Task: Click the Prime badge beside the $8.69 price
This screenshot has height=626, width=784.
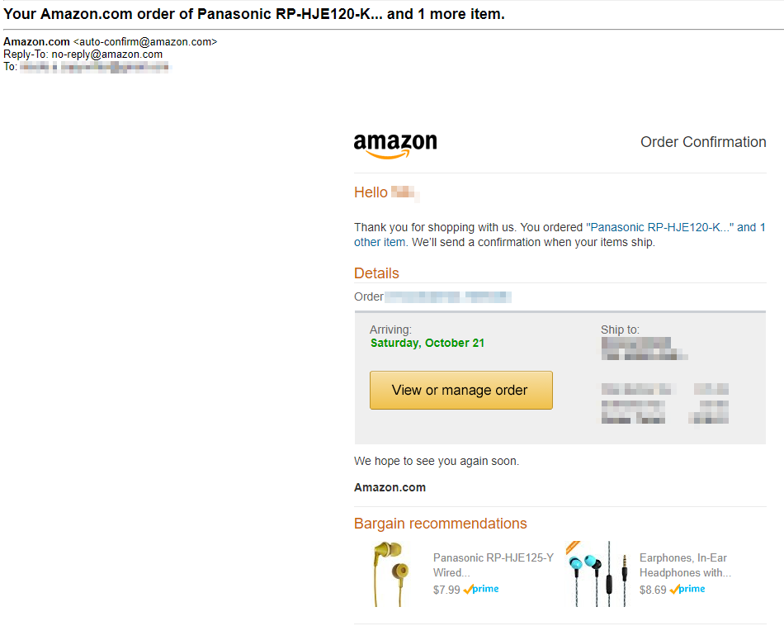Action: (687, 590)
